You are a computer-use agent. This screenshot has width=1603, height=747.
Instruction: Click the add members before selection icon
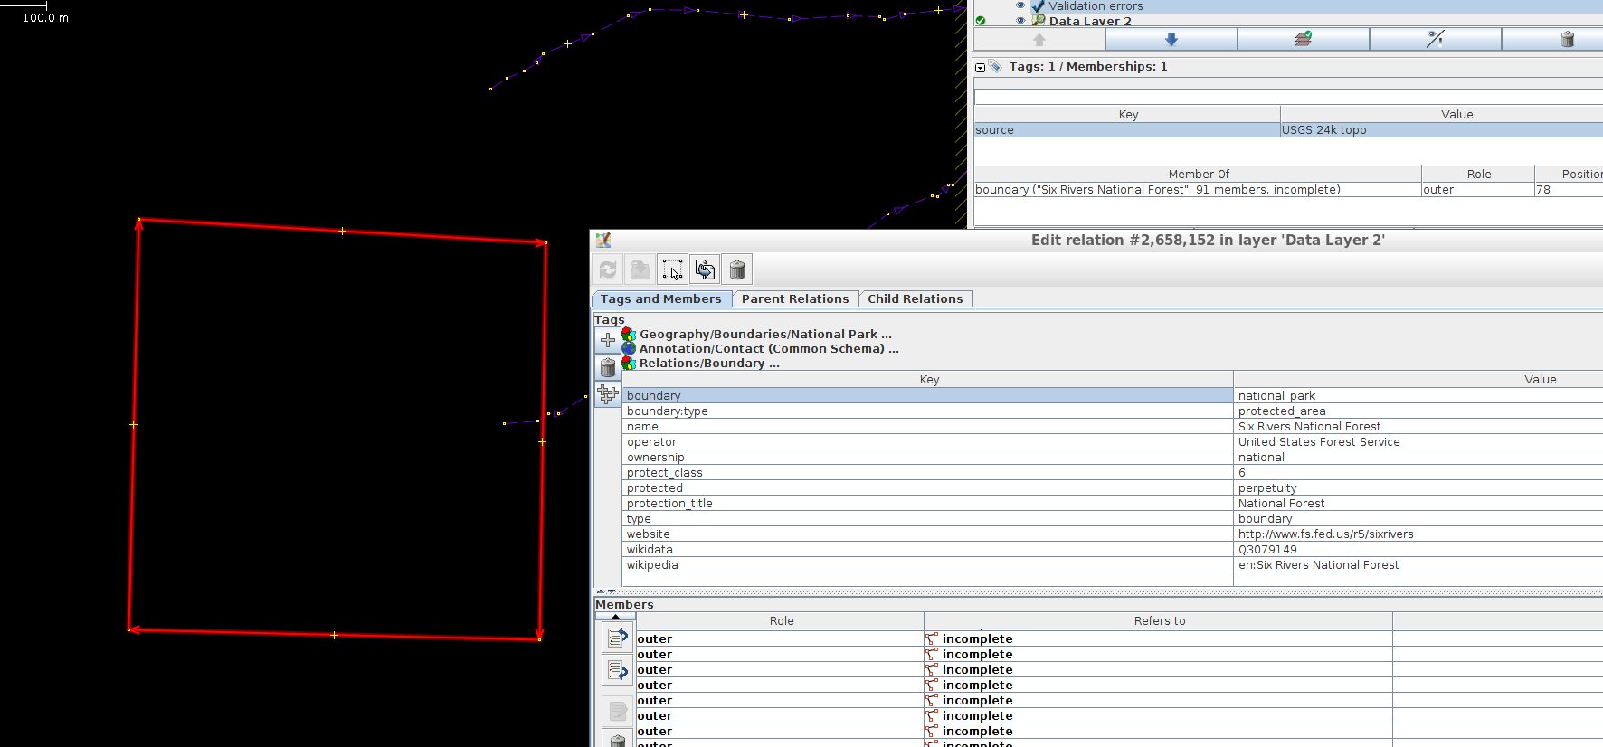(617, 638)
